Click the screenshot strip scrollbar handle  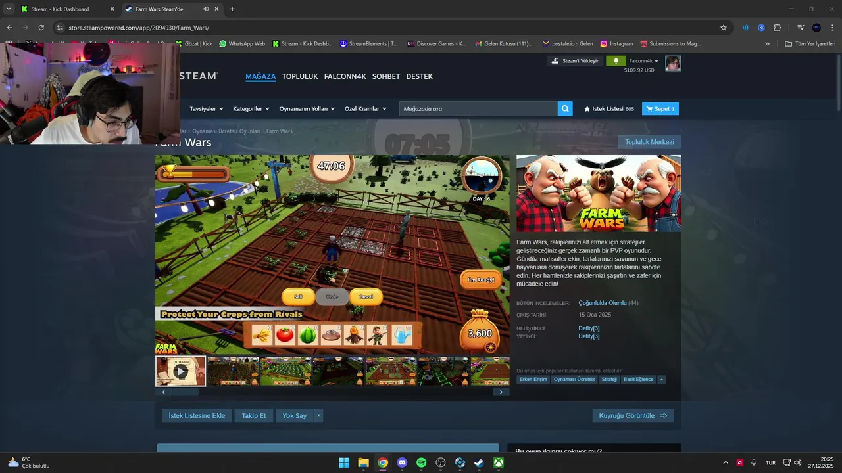pos(186,392)
